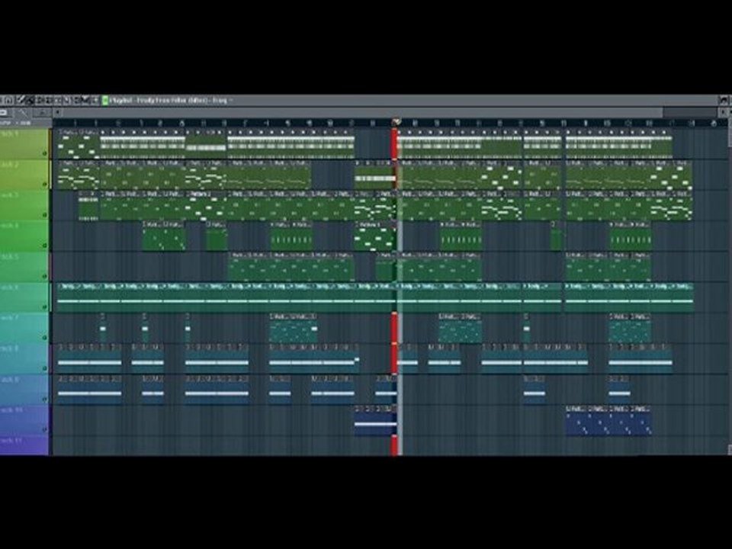Image resolution: width=732 pixels, height=549 pixels.
Task: Select the Select tool
Action: pyautogui.click(x=76, y=100)
